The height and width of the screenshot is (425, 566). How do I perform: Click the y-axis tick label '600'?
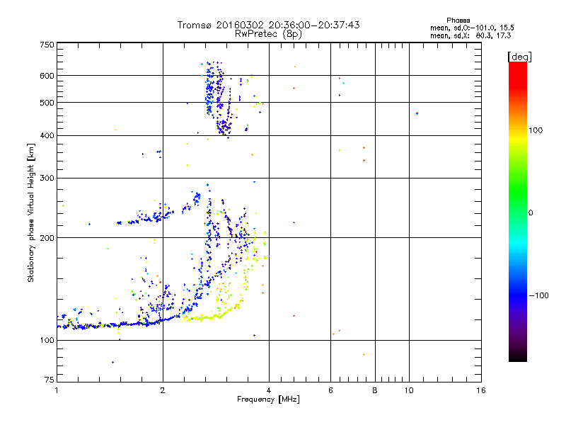click(x=47, y=76)
